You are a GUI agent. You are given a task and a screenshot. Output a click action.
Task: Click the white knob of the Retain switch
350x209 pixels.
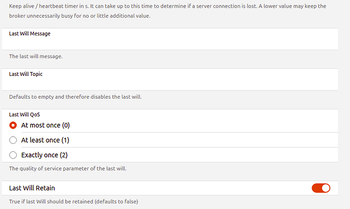[325, 188]
